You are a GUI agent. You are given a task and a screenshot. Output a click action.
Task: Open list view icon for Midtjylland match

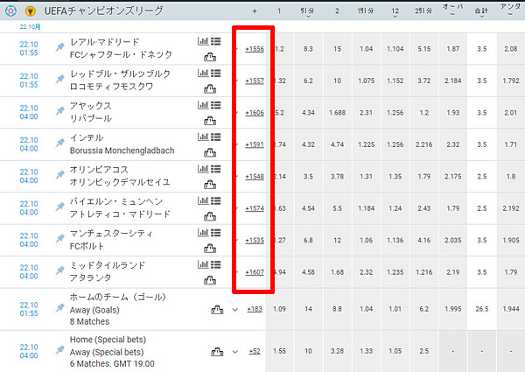pos(215,265)
